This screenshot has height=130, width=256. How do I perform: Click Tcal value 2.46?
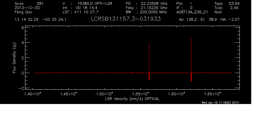pyautogui.click(x=234, y=8)
